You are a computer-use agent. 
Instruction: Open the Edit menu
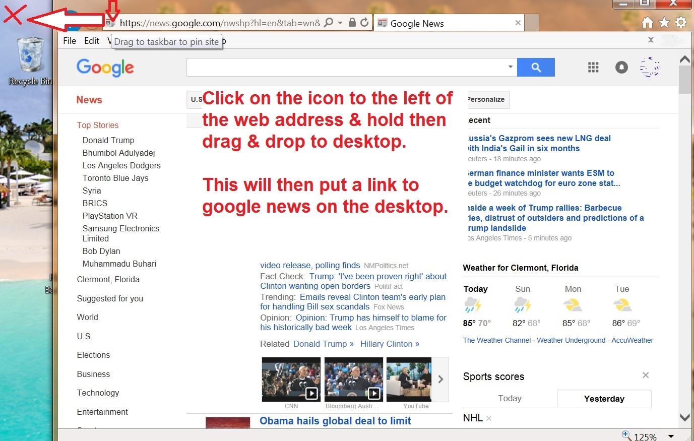[92, 41]
